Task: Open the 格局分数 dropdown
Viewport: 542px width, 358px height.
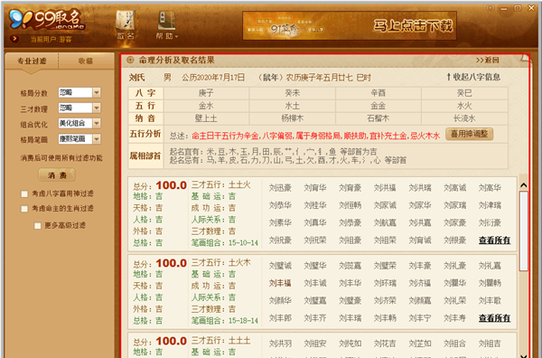Action: point(79,93)
